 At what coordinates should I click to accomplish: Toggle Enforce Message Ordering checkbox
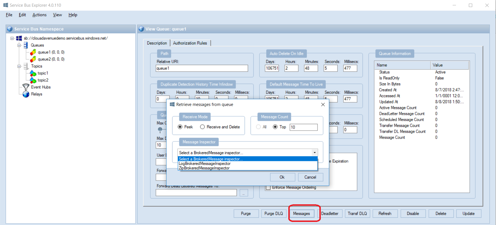point(268,188)
